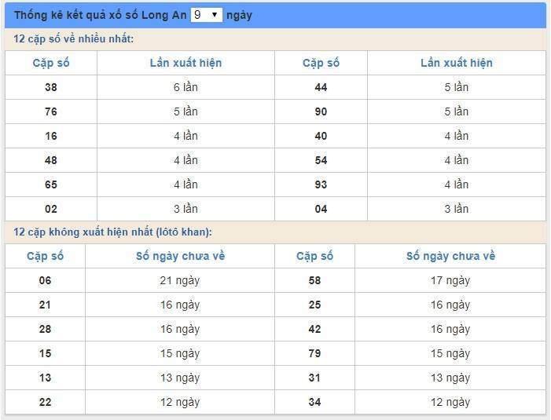Click the '6 lần' cell for pair 38
This screenshot has height=420, width=551.
coord(186,87)
